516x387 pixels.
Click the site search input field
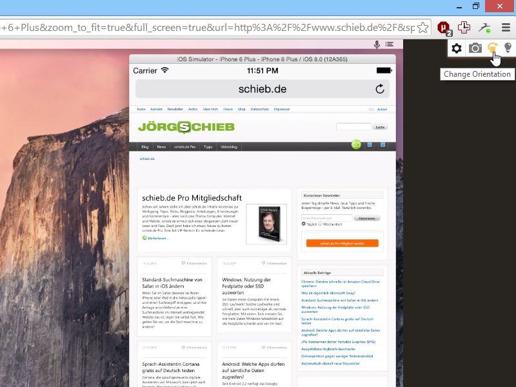pyautogui.click(x=353, y=126)
